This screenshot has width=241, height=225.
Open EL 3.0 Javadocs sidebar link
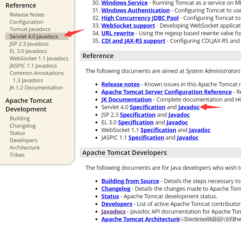point(28,51)
